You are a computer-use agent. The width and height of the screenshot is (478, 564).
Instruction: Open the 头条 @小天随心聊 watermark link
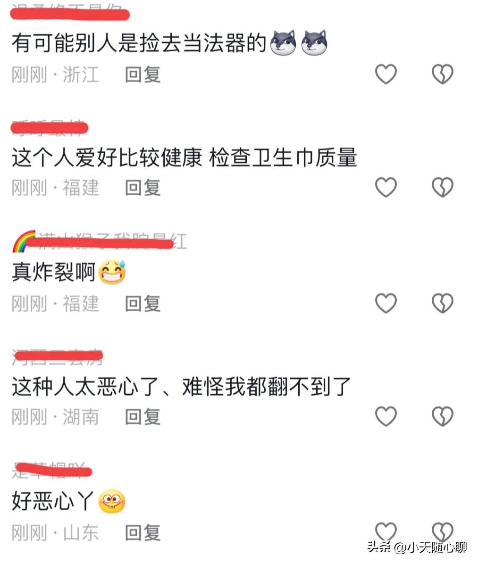(417, 547)
